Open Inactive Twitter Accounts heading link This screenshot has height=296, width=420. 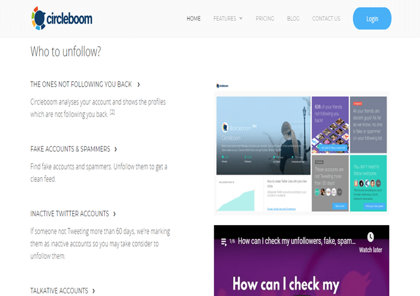tap(69, 214)
